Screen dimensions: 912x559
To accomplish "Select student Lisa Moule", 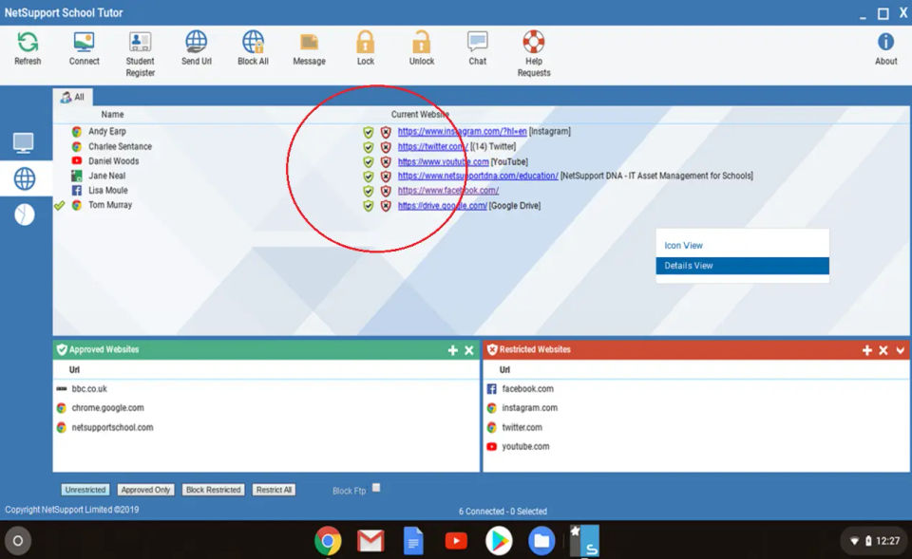I will [x=107, y=190].
